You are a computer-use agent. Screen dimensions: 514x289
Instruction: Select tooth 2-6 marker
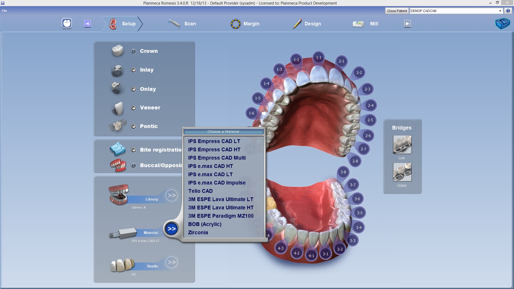[x=368, y=136]
